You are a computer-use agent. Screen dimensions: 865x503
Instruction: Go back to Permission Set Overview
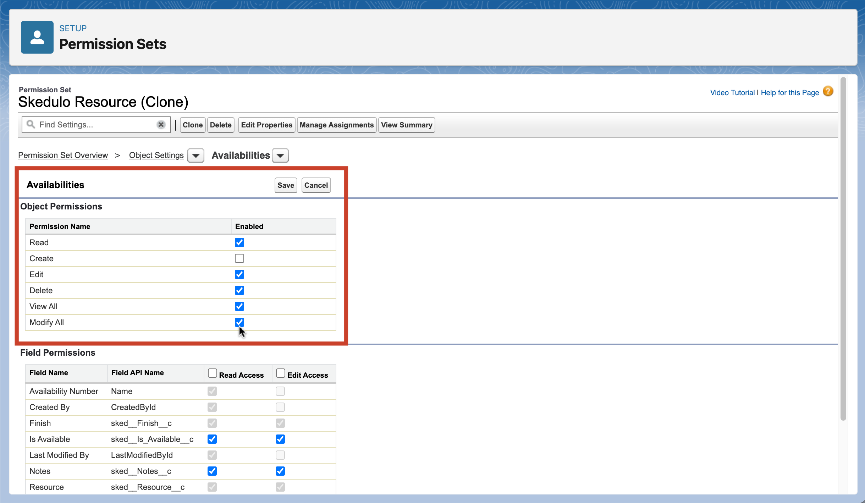(63, 155)
